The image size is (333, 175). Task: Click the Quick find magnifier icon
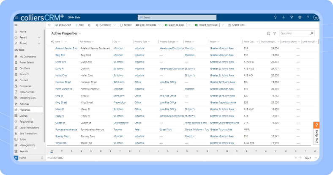tap(311, 33)
